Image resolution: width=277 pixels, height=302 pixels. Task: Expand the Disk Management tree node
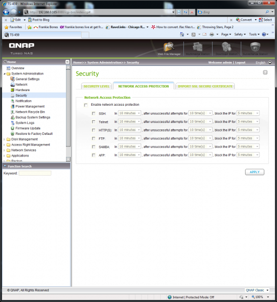coord(4,139)
